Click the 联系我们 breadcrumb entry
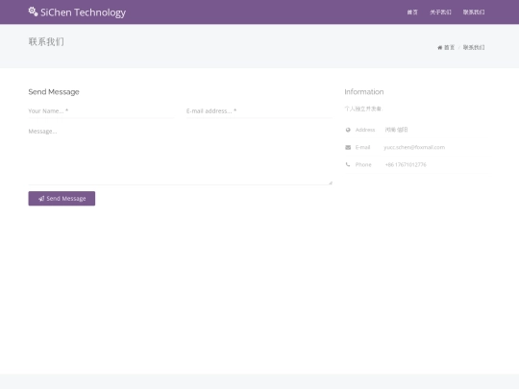The height and width of the screenshot is (389, 519). pos(474,48)
